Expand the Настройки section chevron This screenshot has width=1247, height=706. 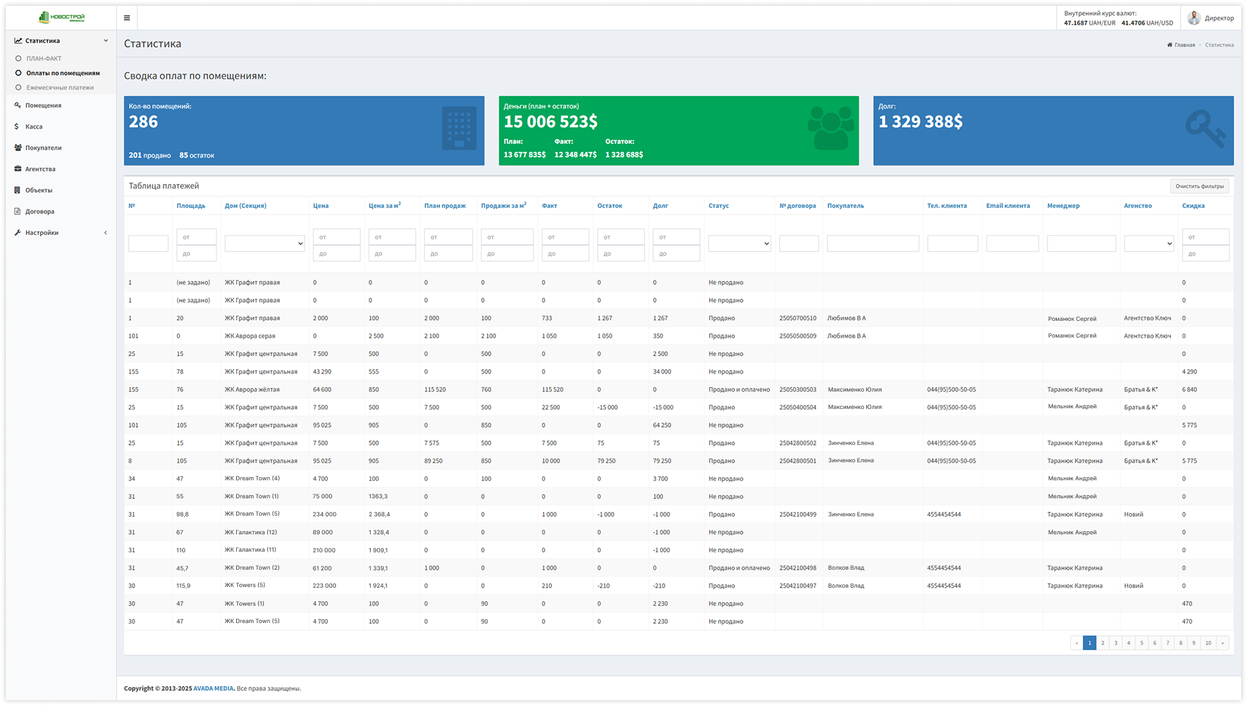click(x=106, y=232)
